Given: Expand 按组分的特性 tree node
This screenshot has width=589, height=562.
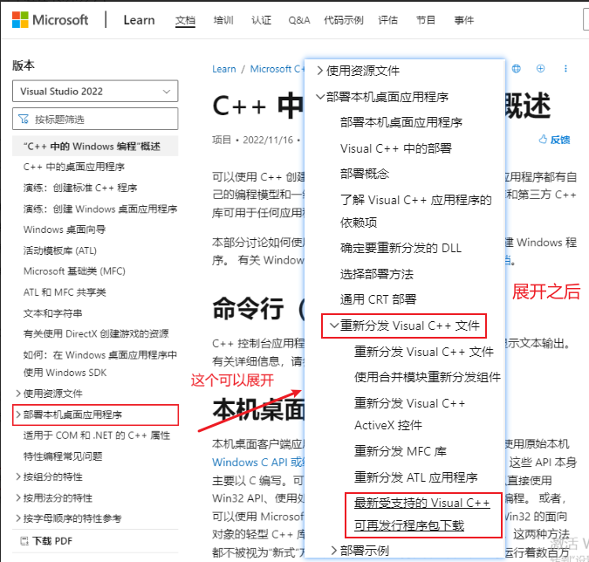Looking at the screenshot, I should 18,476.
